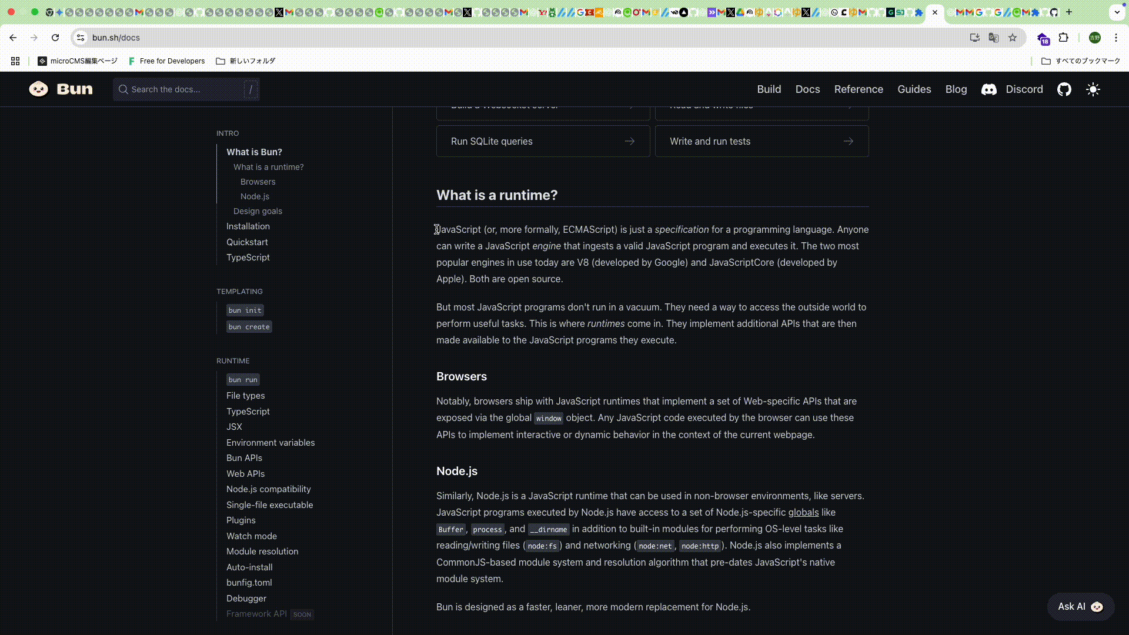Image resolution: width=1129 pixels, height=635 pixels.
Task: Open microCMS bookmark
Action: 78,61
